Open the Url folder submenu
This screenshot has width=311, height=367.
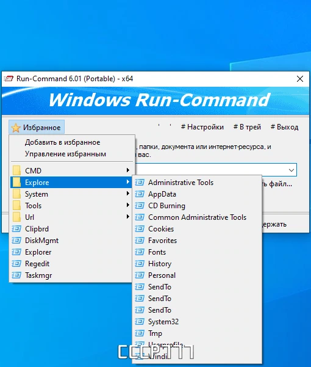pyautogui.click(x=71, y=217)
